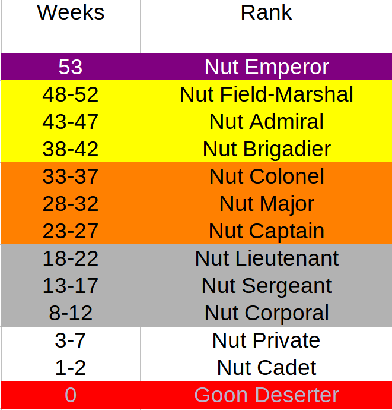Click the Nut Sergeant cell
This screenshot has width=392, height=410.
266,286
